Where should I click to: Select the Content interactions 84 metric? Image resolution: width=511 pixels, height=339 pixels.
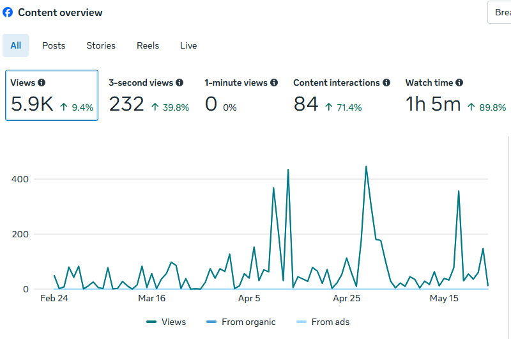pos(341,95)
